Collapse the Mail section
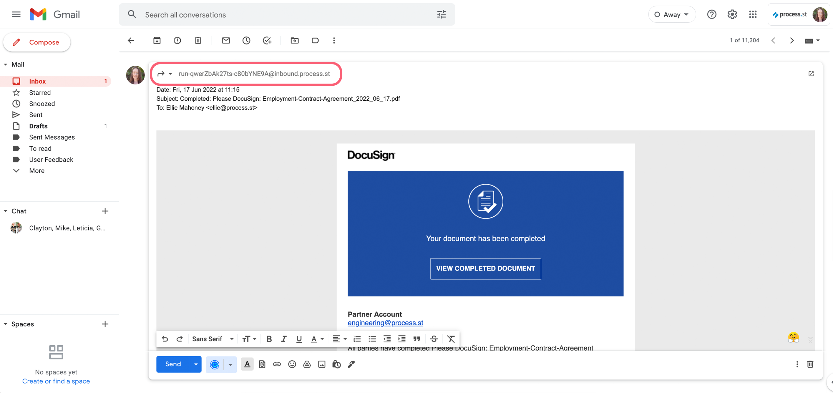Viewport: 833px width, 393px height. click(6, 64)
